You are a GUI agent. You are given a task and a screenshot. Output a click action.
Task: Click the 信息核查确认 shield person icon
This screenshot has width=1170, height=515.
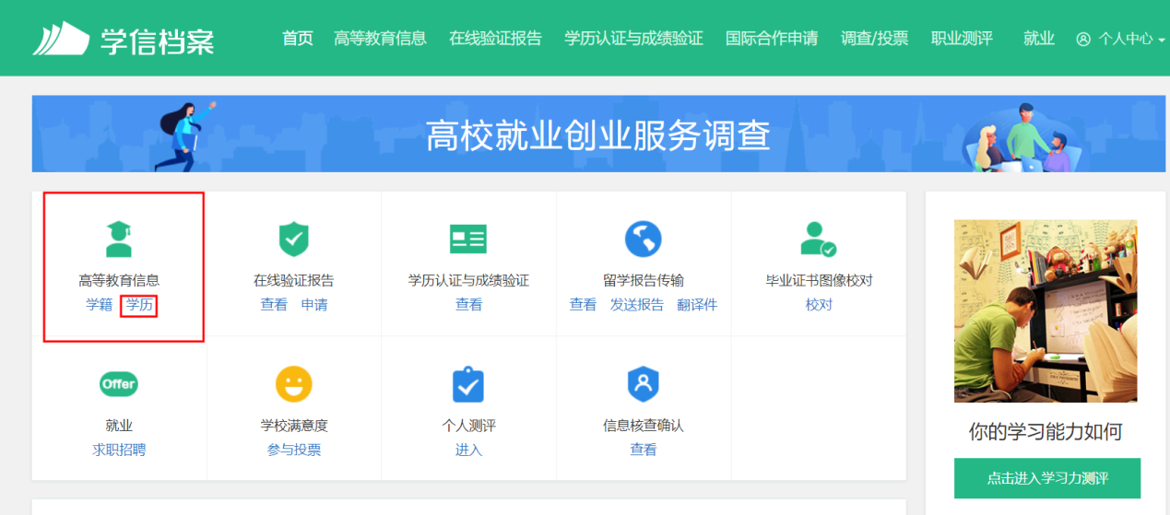(644, 384)
